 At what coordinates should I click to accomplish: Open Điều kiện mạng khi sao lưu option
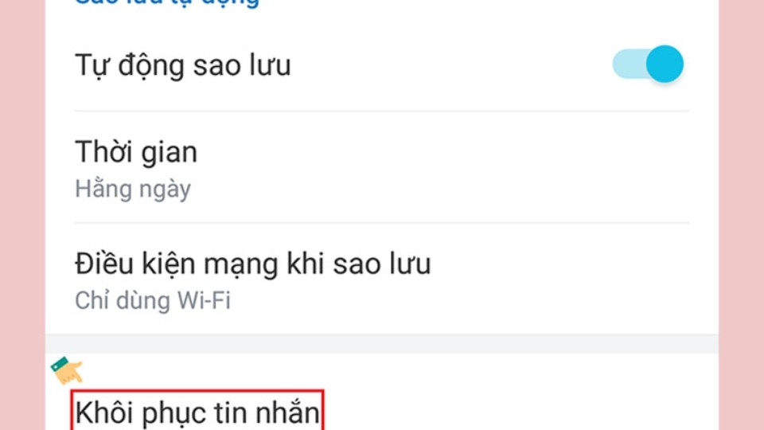point(381,279)
